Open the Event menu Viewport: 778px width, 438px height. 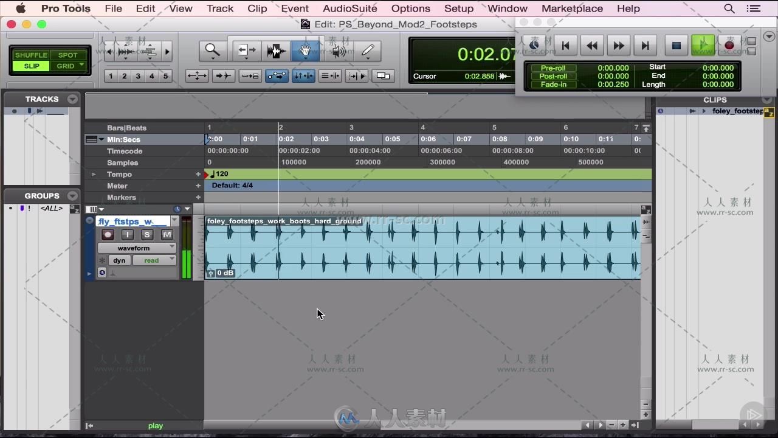(x=295, y=9)
